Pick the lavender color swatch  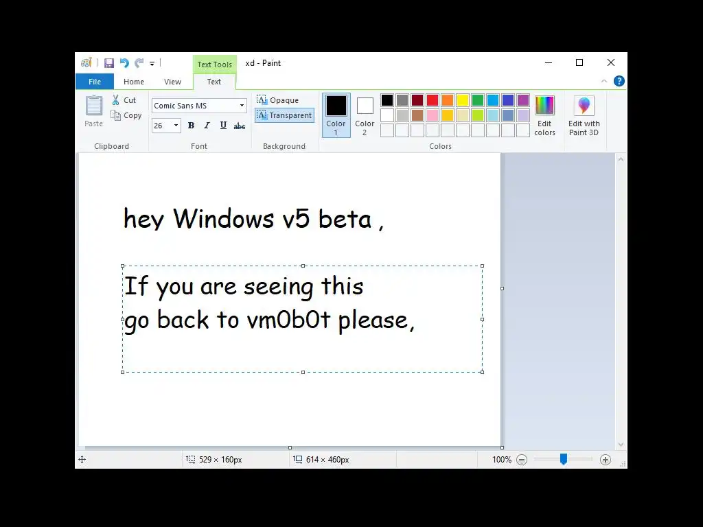coord(523,115)
